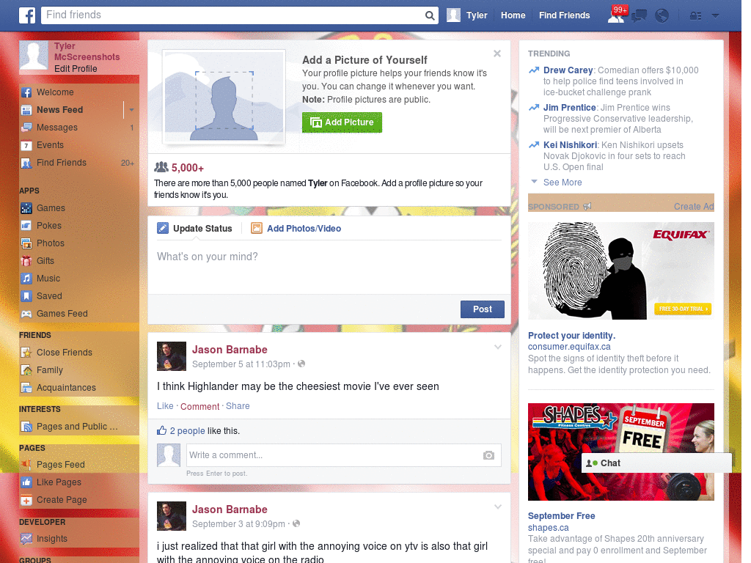Open the notifications globe icon
This screenshot has width=751, height=563.
662,16
